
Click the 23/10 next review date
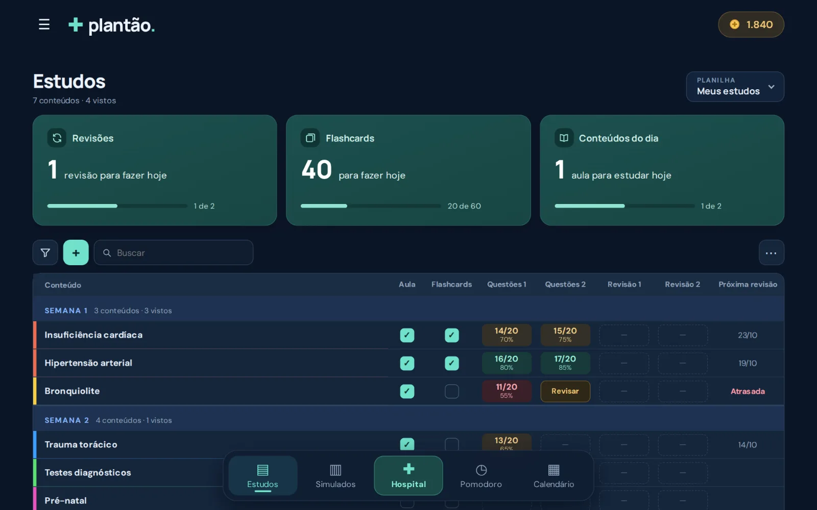[x=748, y=335]
